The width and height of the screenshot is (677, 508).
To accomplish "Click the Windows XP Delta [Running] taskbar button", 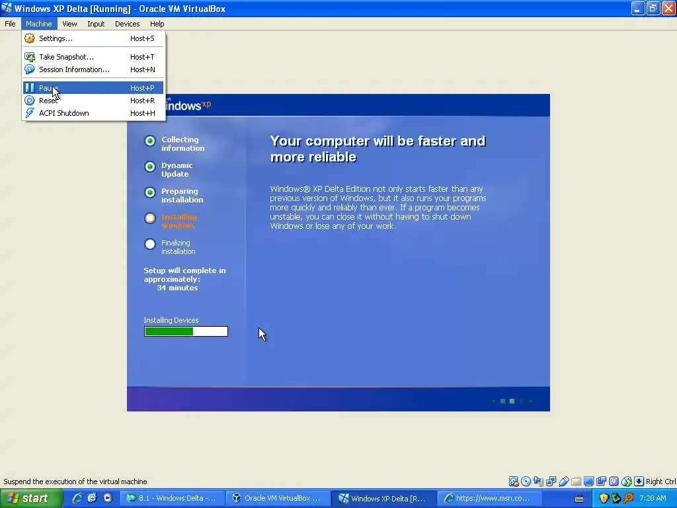I will 385,498.
